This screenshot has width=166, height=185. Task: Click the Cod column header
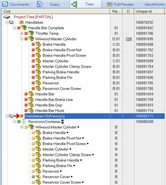coord(56,11)
